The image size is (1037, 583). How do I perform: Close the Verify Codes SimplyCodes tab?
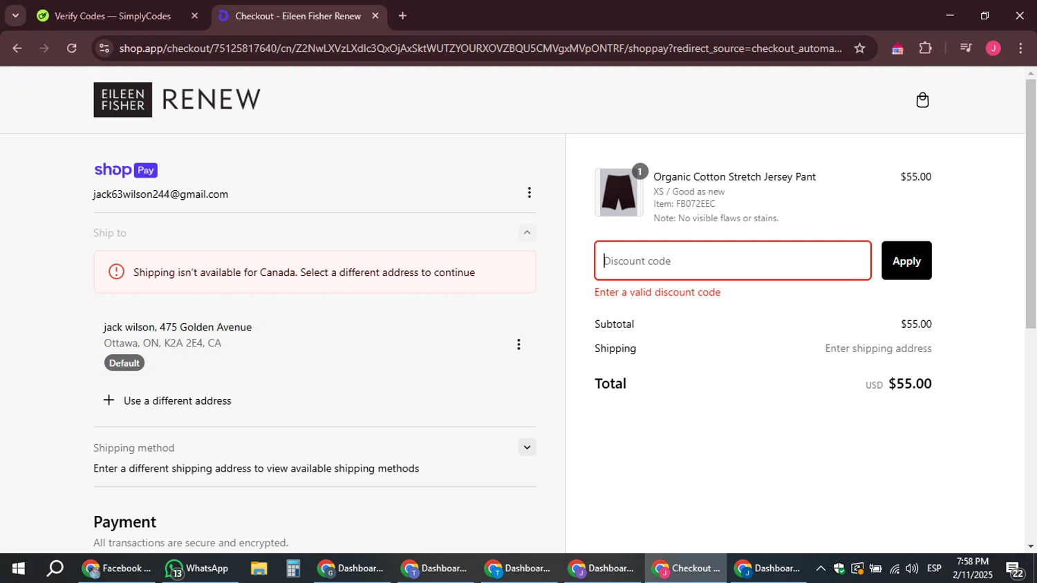coord(194,16)
